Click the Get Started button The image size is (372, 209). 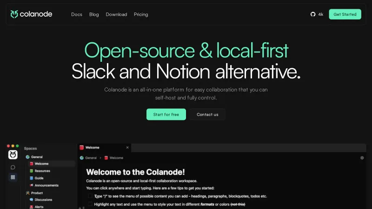[x=345, y=14]
